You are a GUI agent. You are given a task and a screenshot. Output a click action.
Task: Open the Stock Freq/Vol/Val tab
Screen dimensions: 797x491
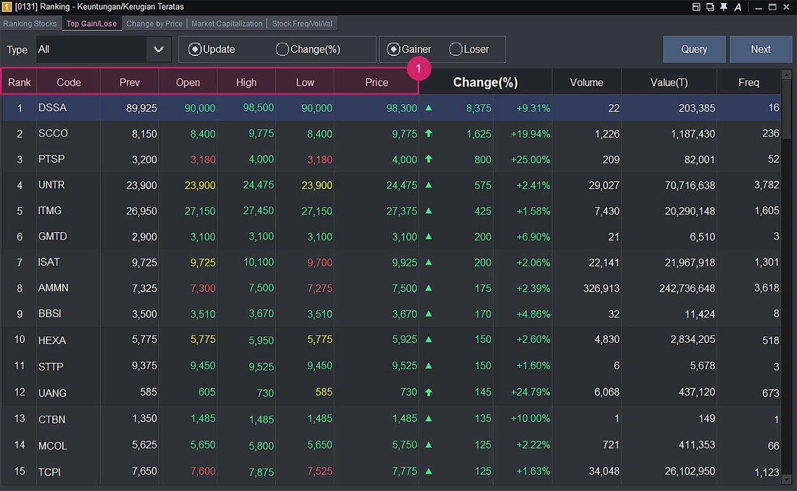pos(302,24)
